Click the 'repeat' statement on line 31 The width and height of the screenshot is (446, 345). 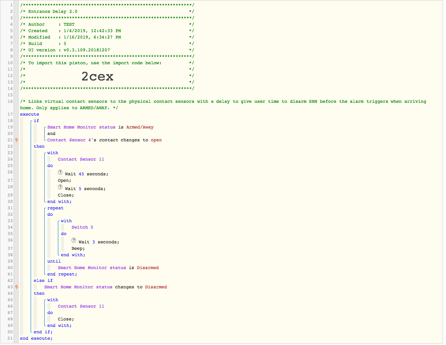pyautogui.click(x=55, y=208)
